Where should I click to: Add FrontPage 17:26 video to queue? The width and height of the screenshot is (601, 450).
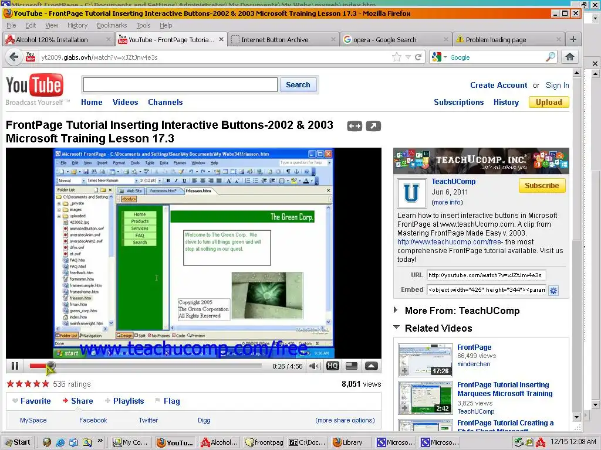click(x=404, y=371)
